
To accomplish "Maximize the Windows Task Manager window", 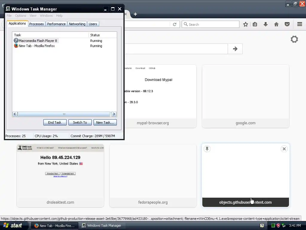I will coord(113,9).
